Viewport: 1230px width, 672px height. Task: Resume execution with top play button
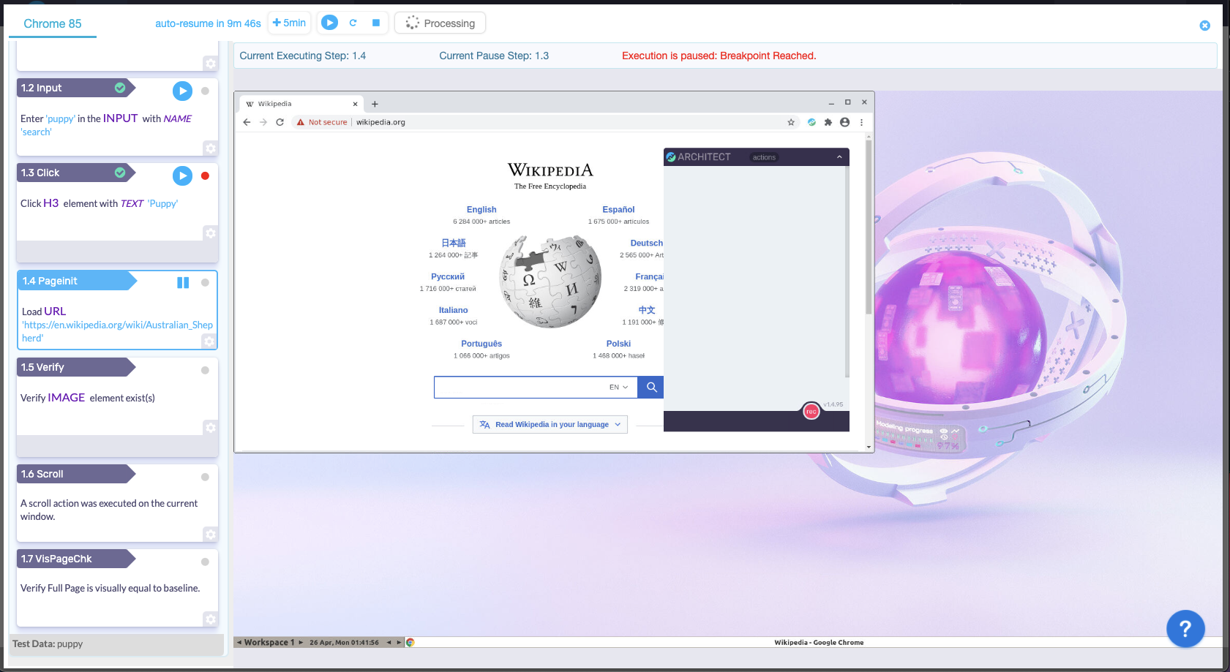pyautogui.click(x=330, y=23)
